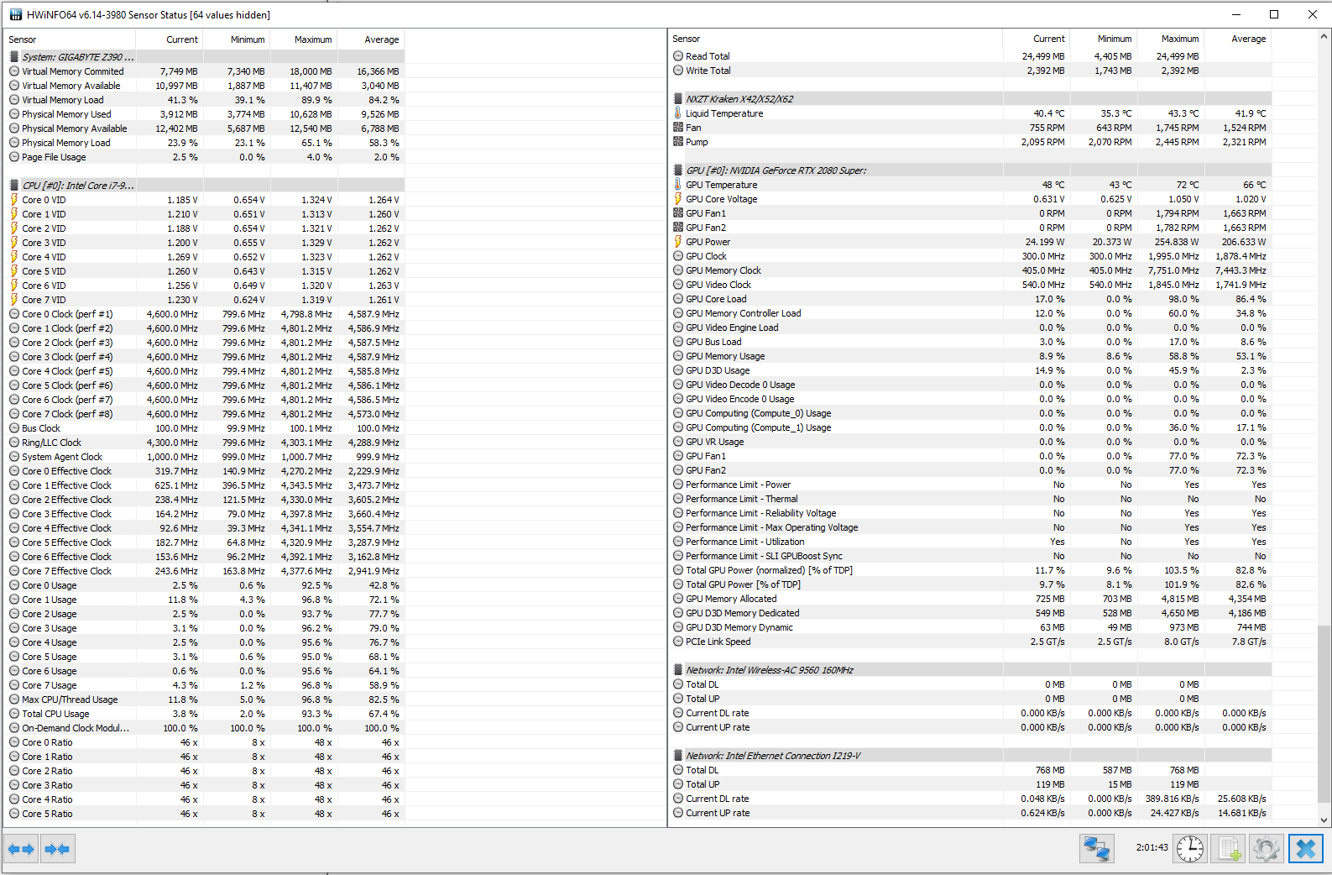
Task: Select Total GPU Power [% of TDP] row
Action: tap(971, 584)
